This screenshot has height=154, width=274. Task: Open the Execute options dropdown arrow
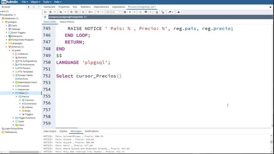[134, 12]
